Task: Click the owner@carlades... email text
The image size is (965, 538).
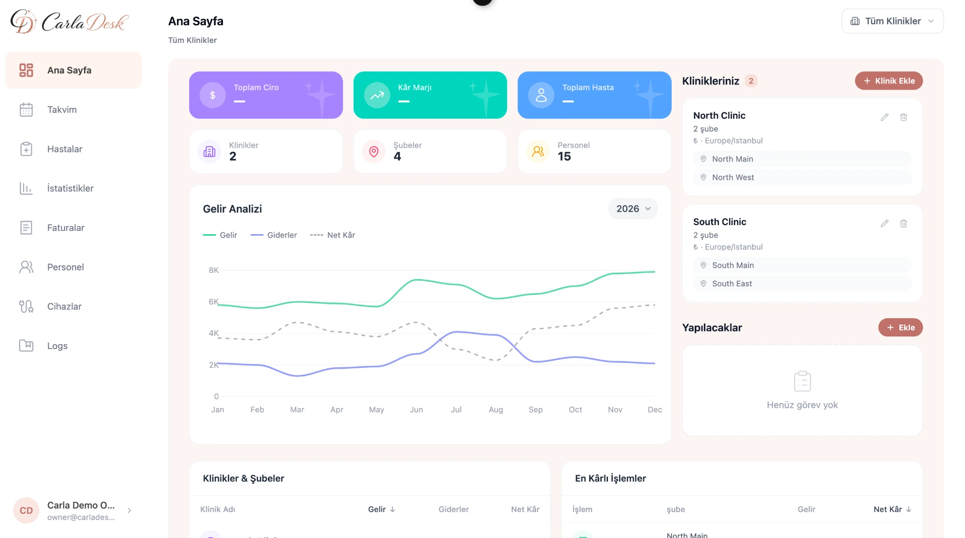Action: 81,518
